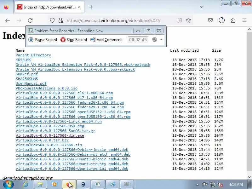
Task: Open UserManual.pdf link
Action: 31,83
